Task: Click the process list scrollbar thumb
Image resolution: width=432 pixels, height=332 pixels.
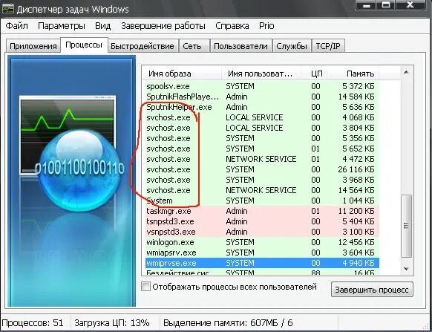Action: 406,226
